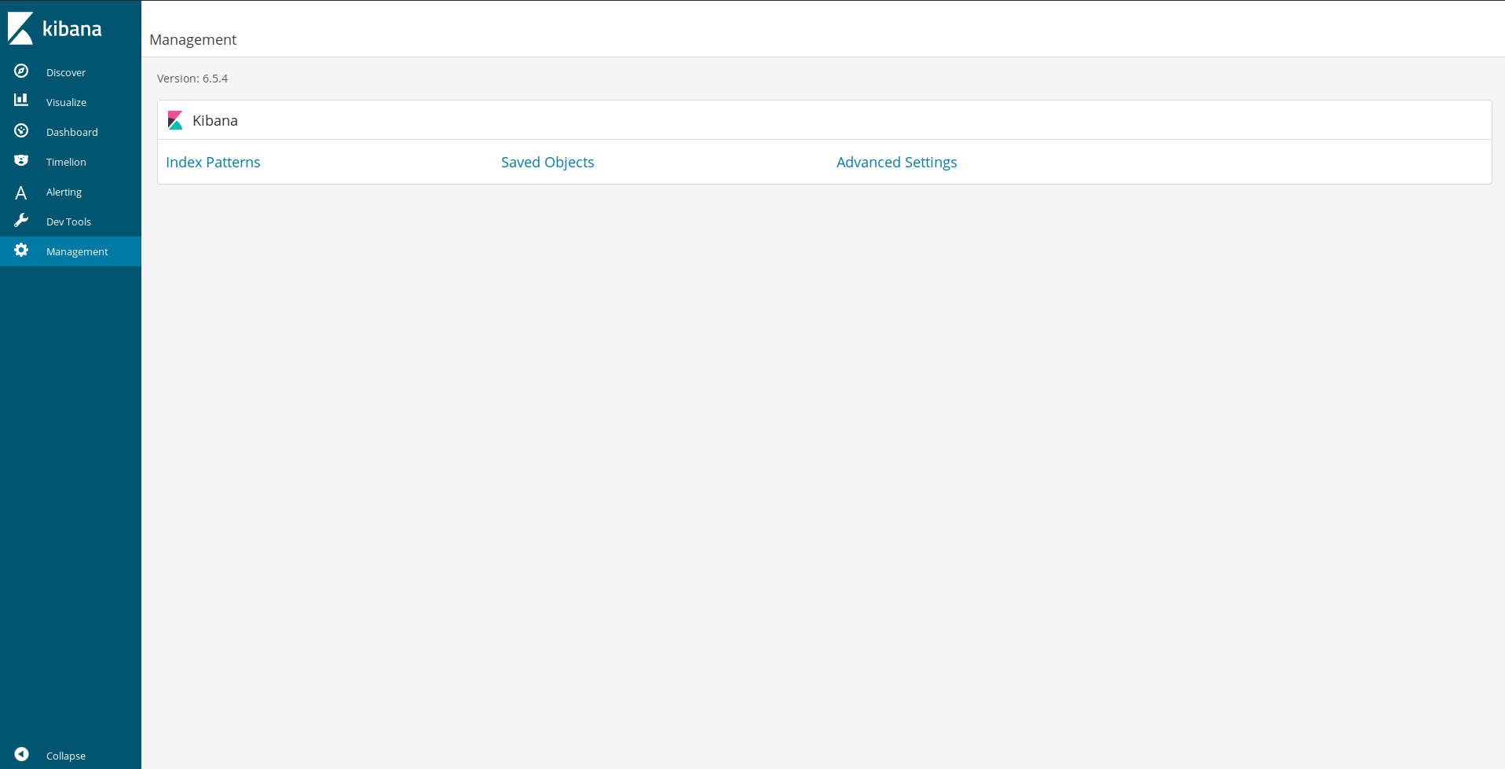Viewport: 1505px width, 769px height.
Task: Click the Dev Tools wrench icon
Action: [x=21, y=221]
